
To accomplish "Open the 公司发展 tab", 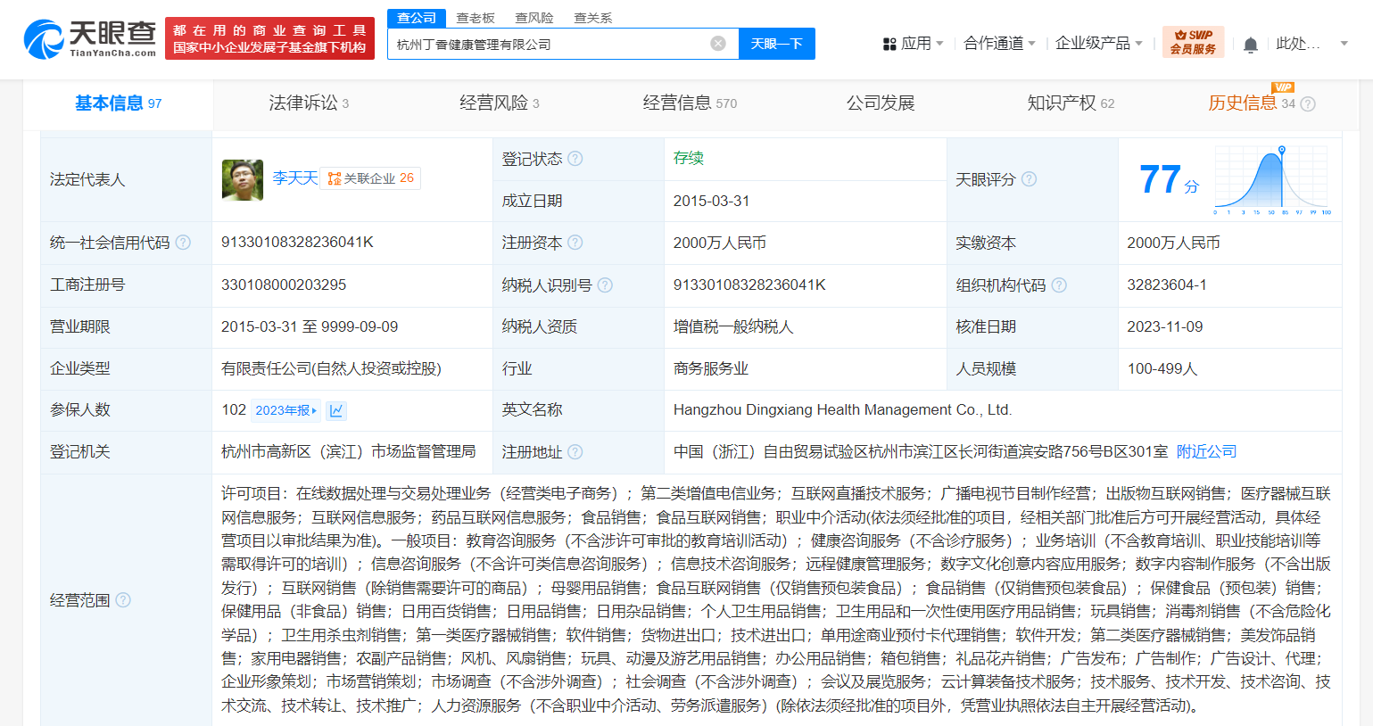I will 881,103.
